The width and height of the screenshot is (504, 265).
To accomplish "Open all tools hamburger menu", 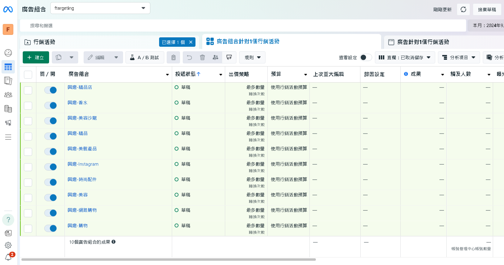I will tap(8, 137).
